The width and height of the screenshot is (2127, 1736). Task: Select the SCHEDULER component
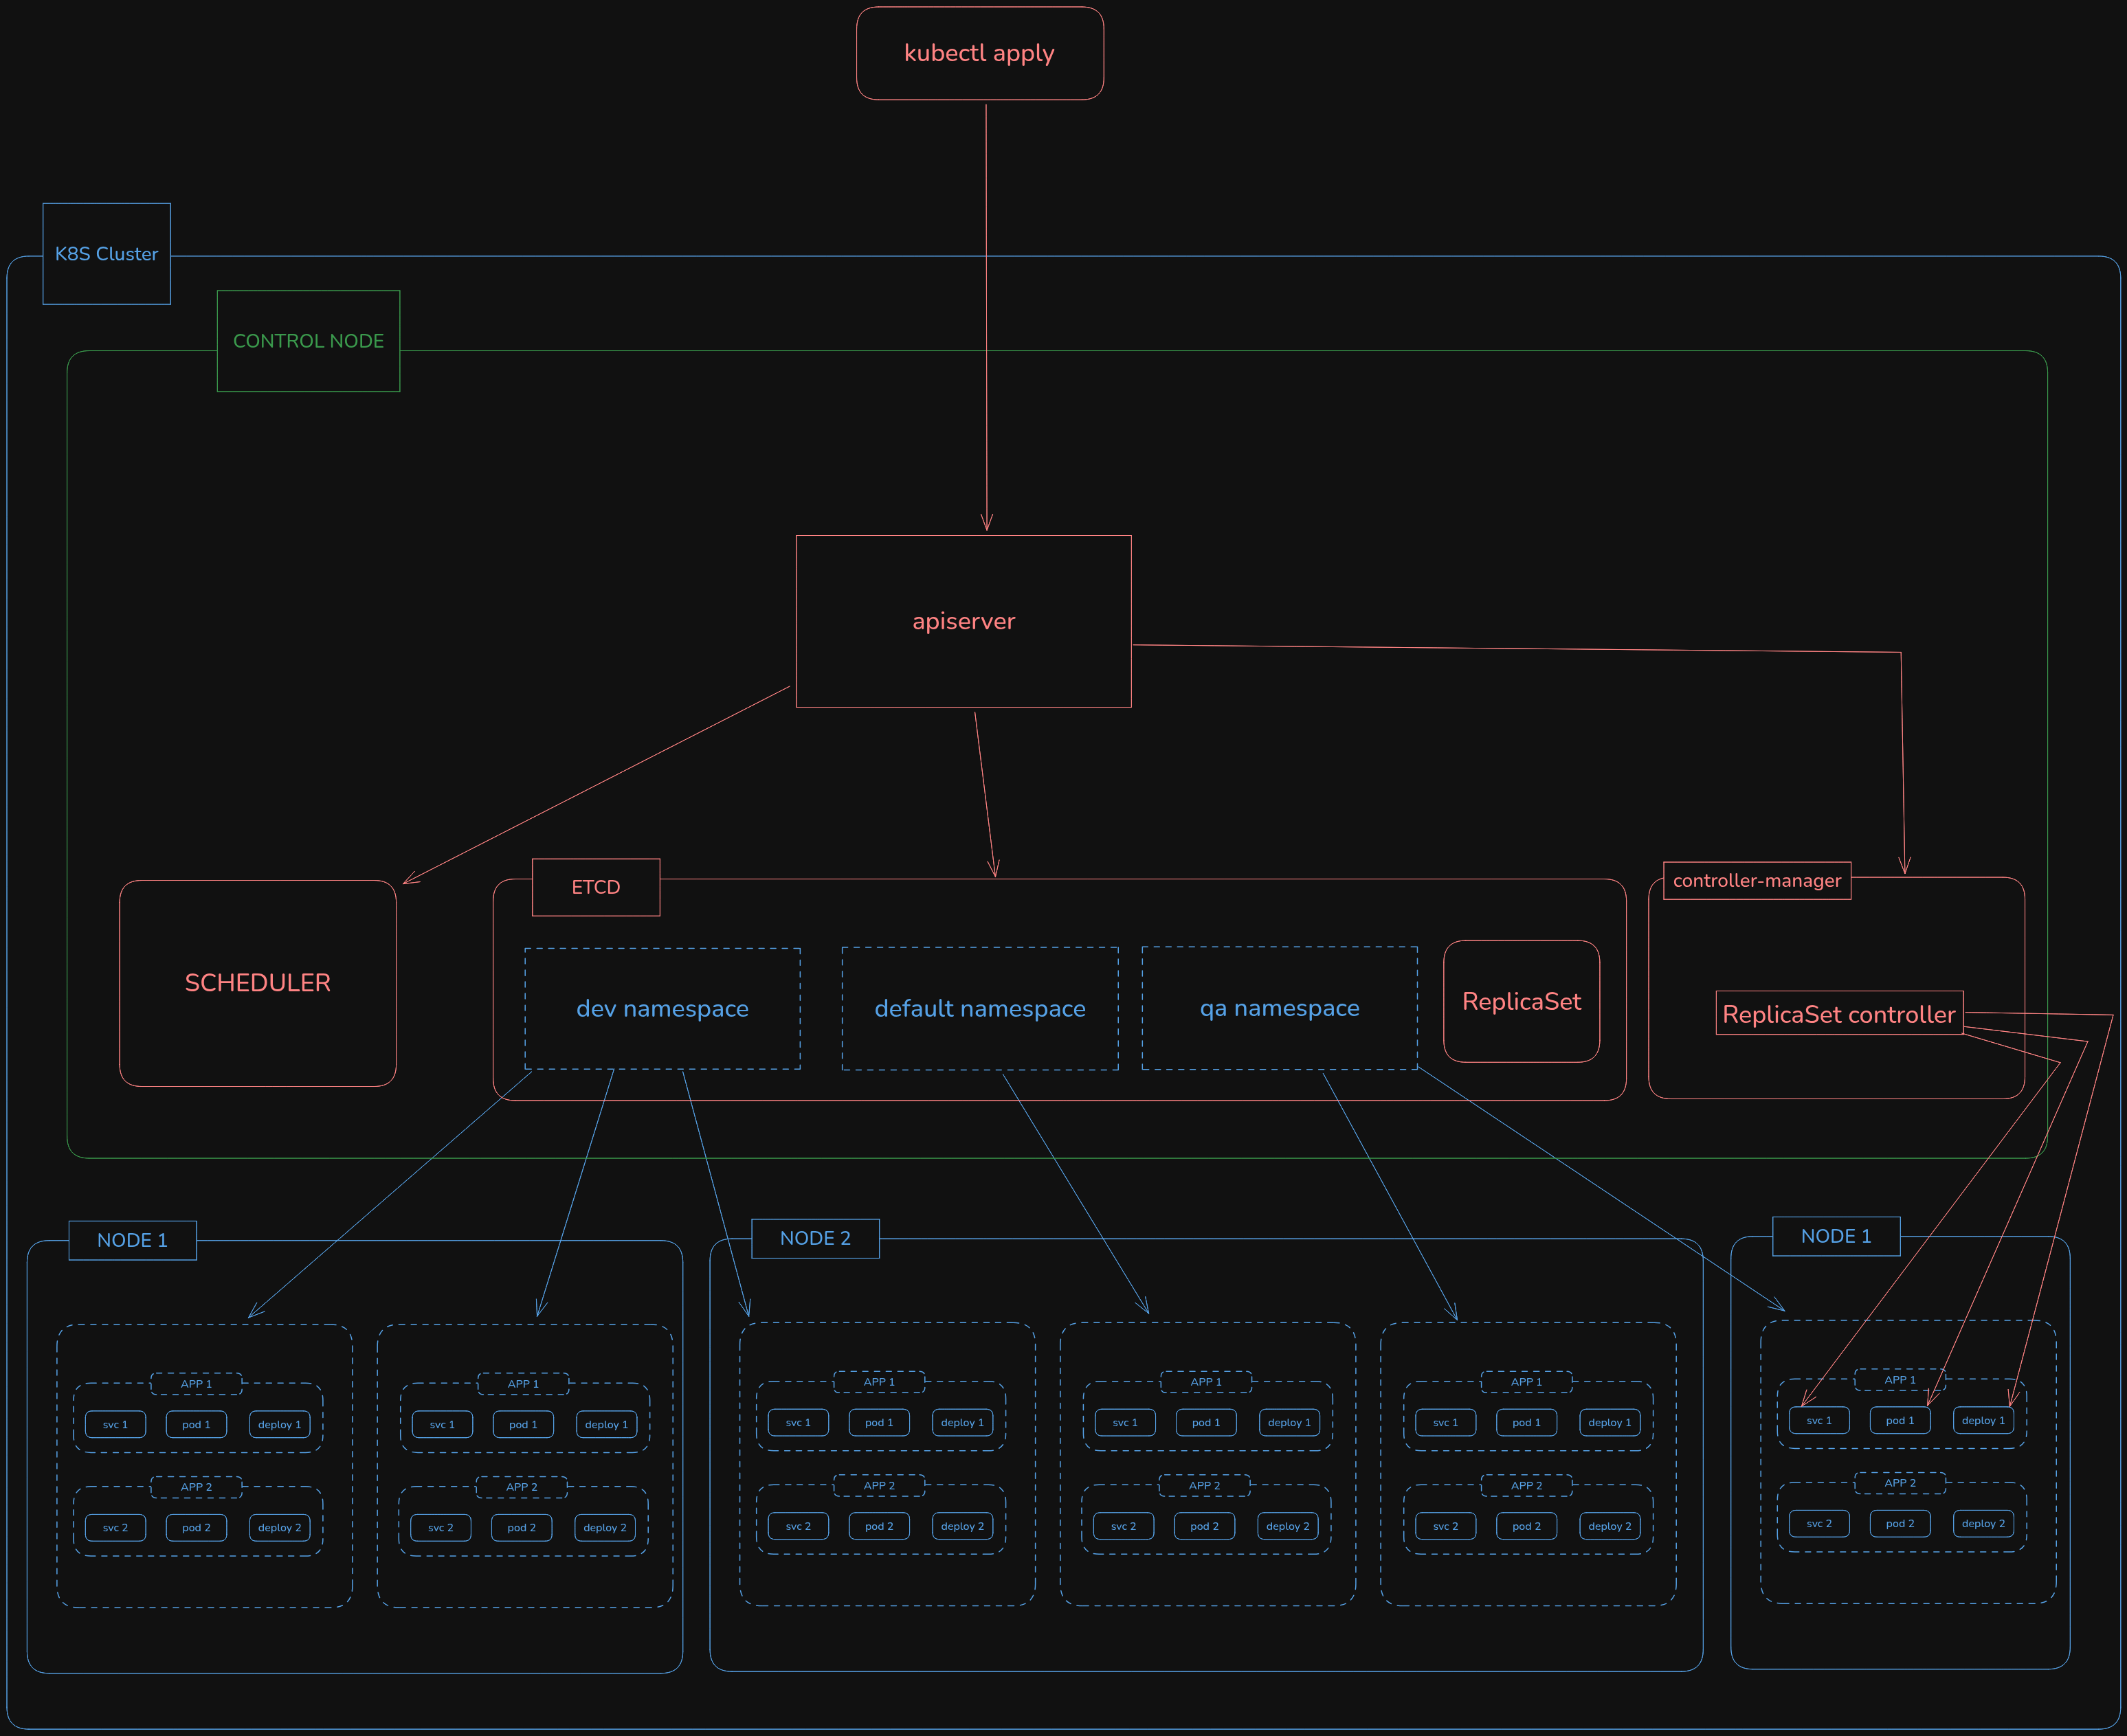[x=258, y=982]
